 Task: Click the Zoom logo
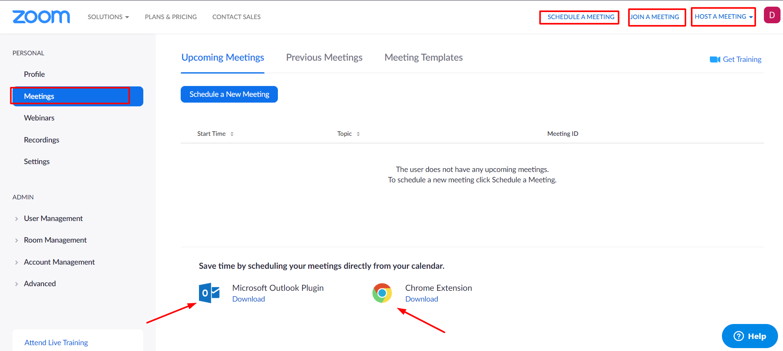pos(41,17)
